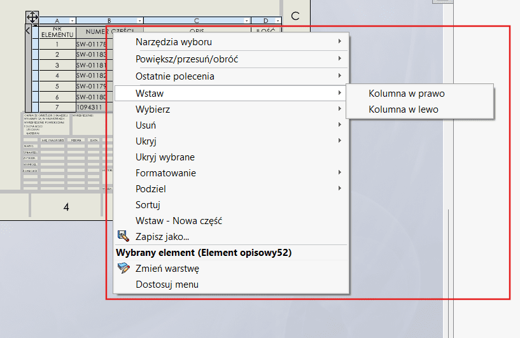The height and width of the screenshot is (338, 520).
Task: Click the table move handle icon
Action: coord(32,17)
